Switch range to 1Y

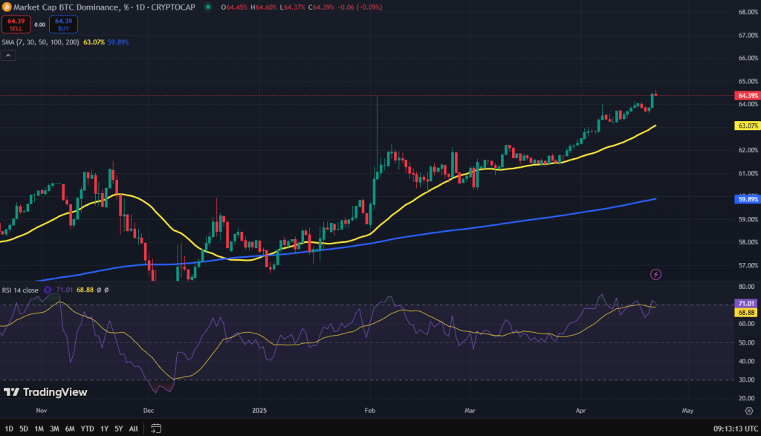104,429
